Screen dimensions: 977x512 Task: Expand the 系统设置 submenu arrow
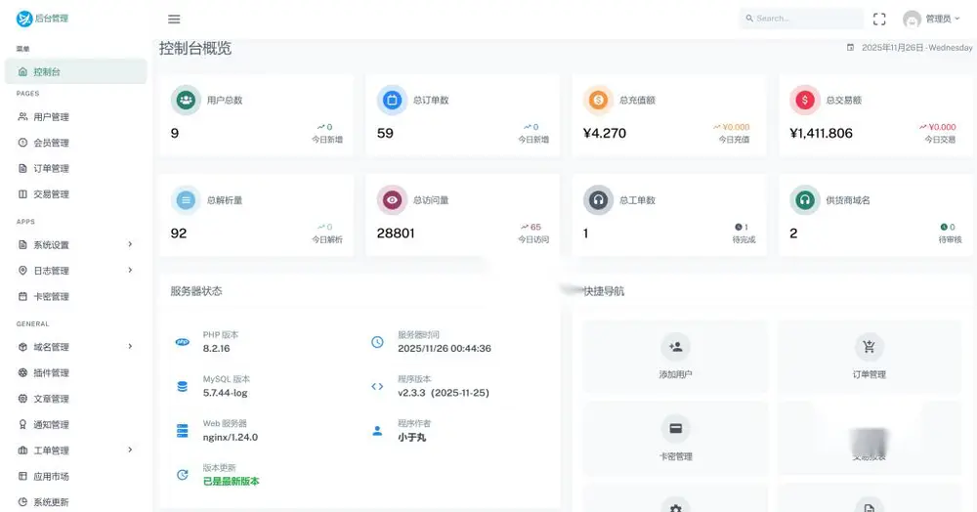[130, 244]
